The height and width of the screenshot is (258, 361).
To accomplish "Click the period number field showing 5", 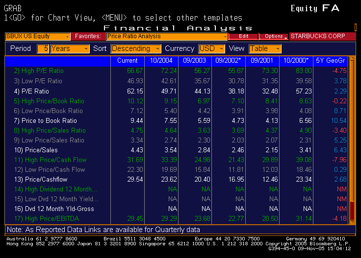I will coord(43,48).
